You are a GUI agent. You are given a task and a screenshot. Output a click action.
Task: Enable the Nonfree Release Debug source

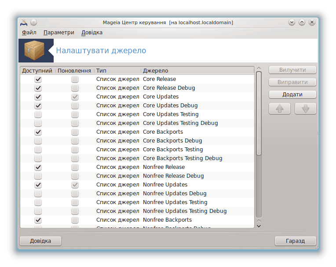click(x=38, y=176)
